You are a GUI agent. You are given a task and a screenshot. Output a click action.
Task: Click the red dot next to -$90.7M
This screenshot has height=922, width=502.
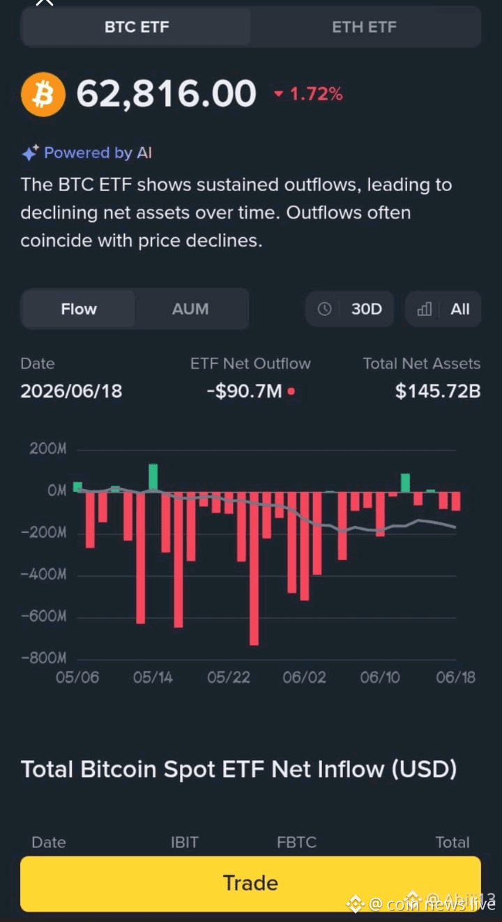pos(291,391)
